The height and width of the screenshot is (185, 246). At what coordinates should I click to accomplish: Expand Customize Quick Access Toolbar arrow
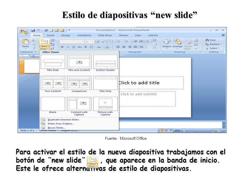(69, 30)
